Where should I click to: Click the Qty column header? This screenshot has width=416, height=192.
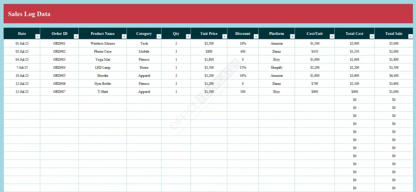click(176, 33)
